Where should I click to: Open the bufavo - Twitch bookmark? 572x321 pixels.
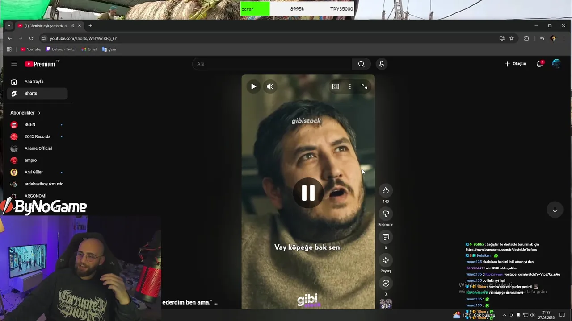61,49
